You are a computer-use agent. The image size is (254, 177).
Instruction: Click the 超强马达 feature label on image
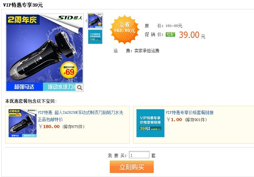point(24,87)
